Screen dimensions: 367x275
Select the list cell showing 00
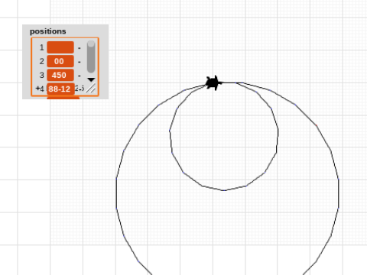tap(60, 61)
